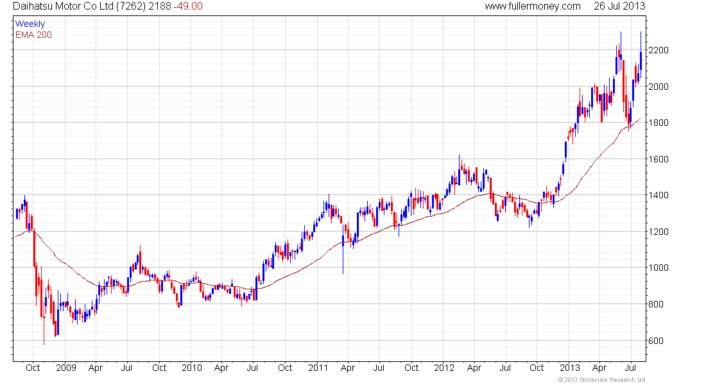Select the Weekly interval label
The width and height of the screenshot is (706, 385).
30,24
